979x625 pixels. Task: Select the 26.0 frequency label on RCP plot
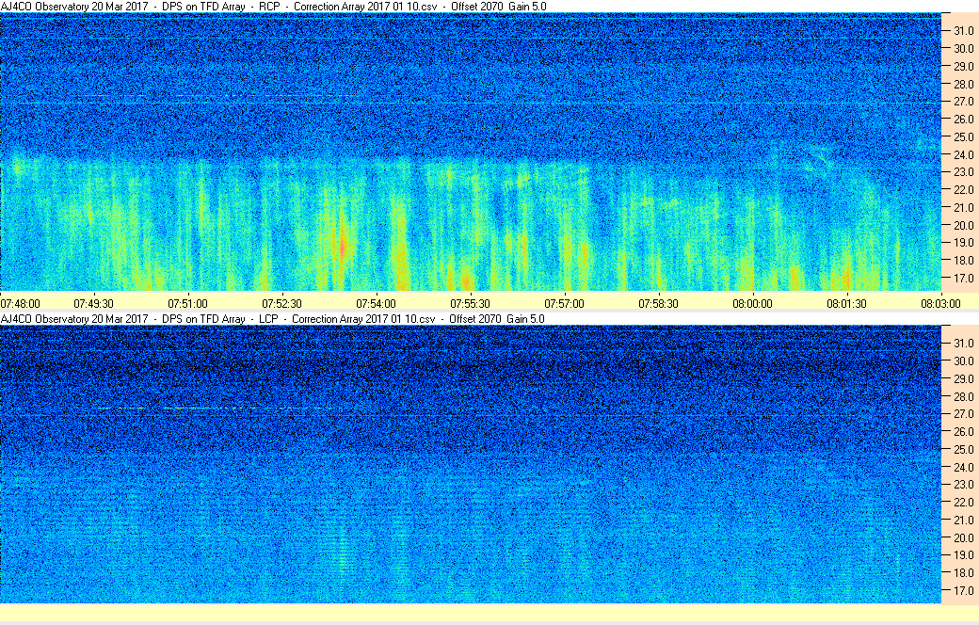[x=963, y=119]
